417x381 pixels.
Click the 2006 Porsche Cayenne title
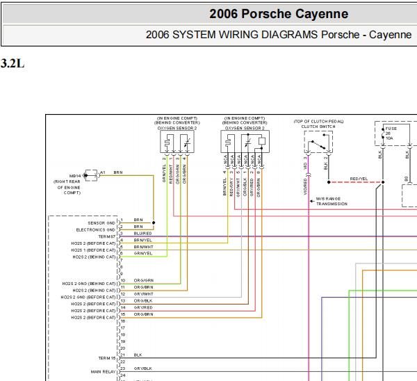[279, 14]
